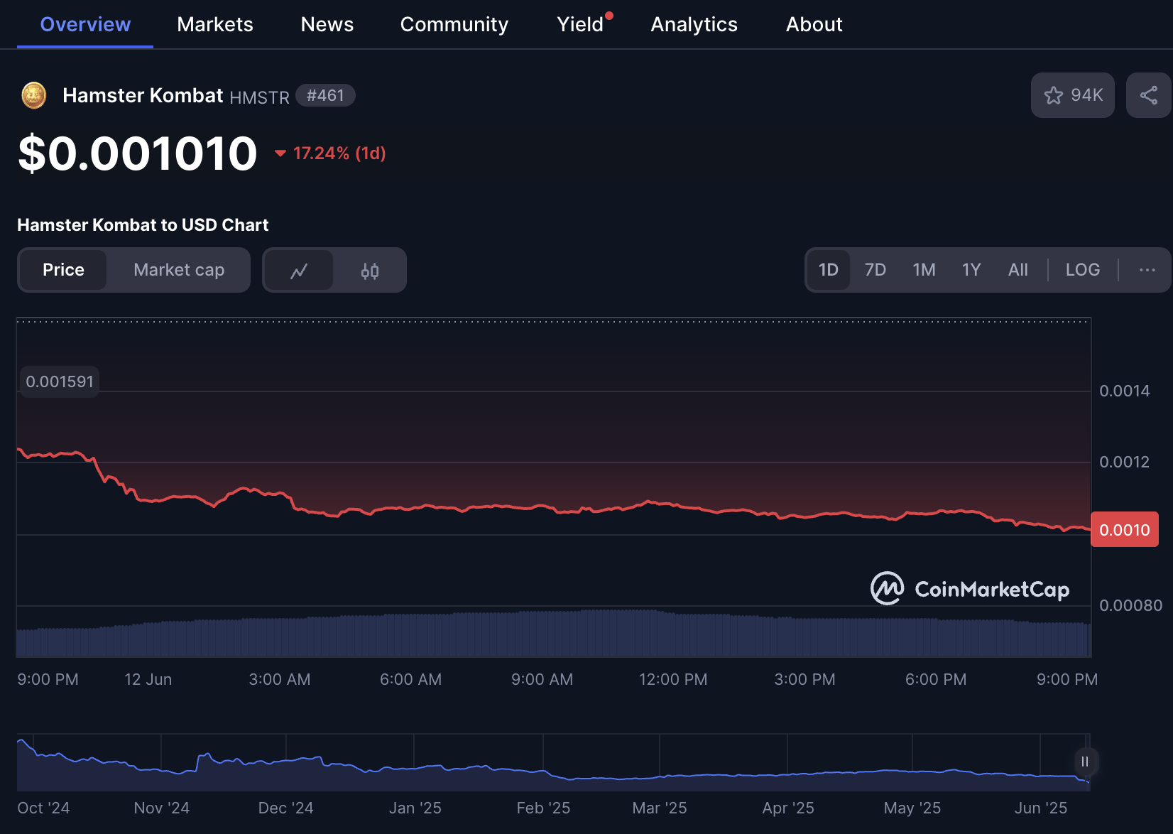The height and width of the screenshot is (834, 1173).
Task: Click the HMSTR ticker symbol
Action: [x=260, y=97]
